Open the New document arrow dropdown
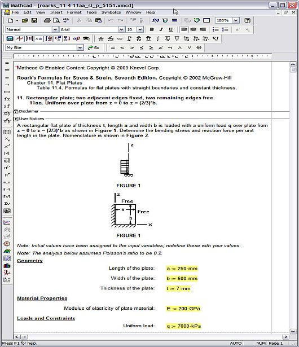Viewport: 299px width, 347px height. coord(17,20)
